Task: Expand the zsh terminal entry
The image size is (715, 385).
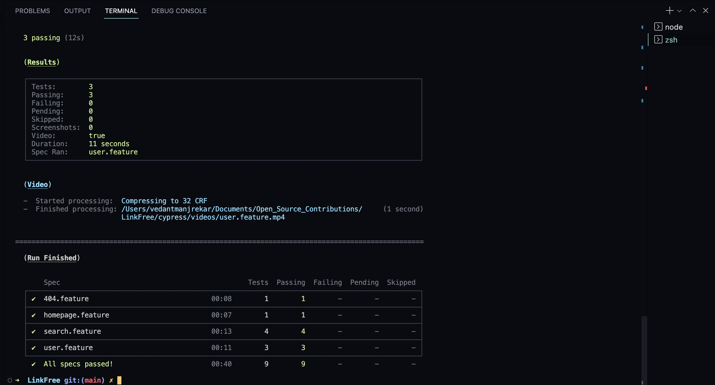Action: (658, 40)
